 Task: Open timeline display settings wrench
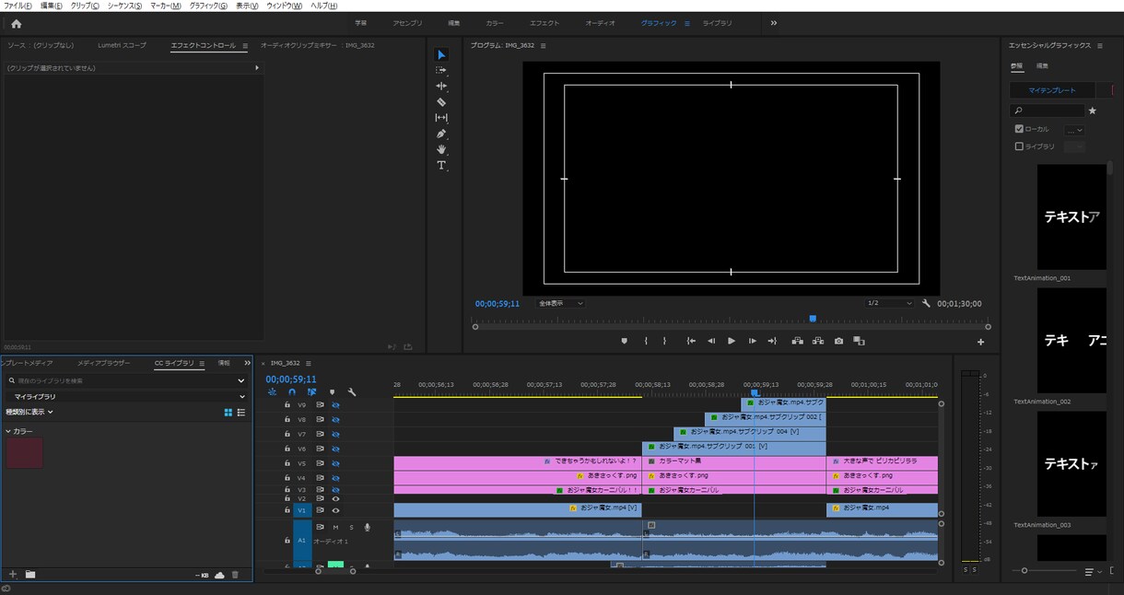352,391
